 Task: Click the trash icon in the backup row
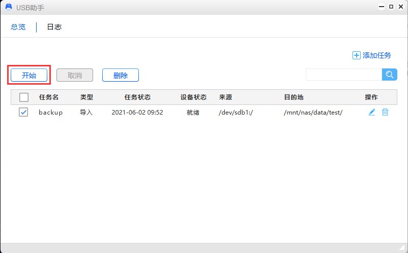[385, 112]
